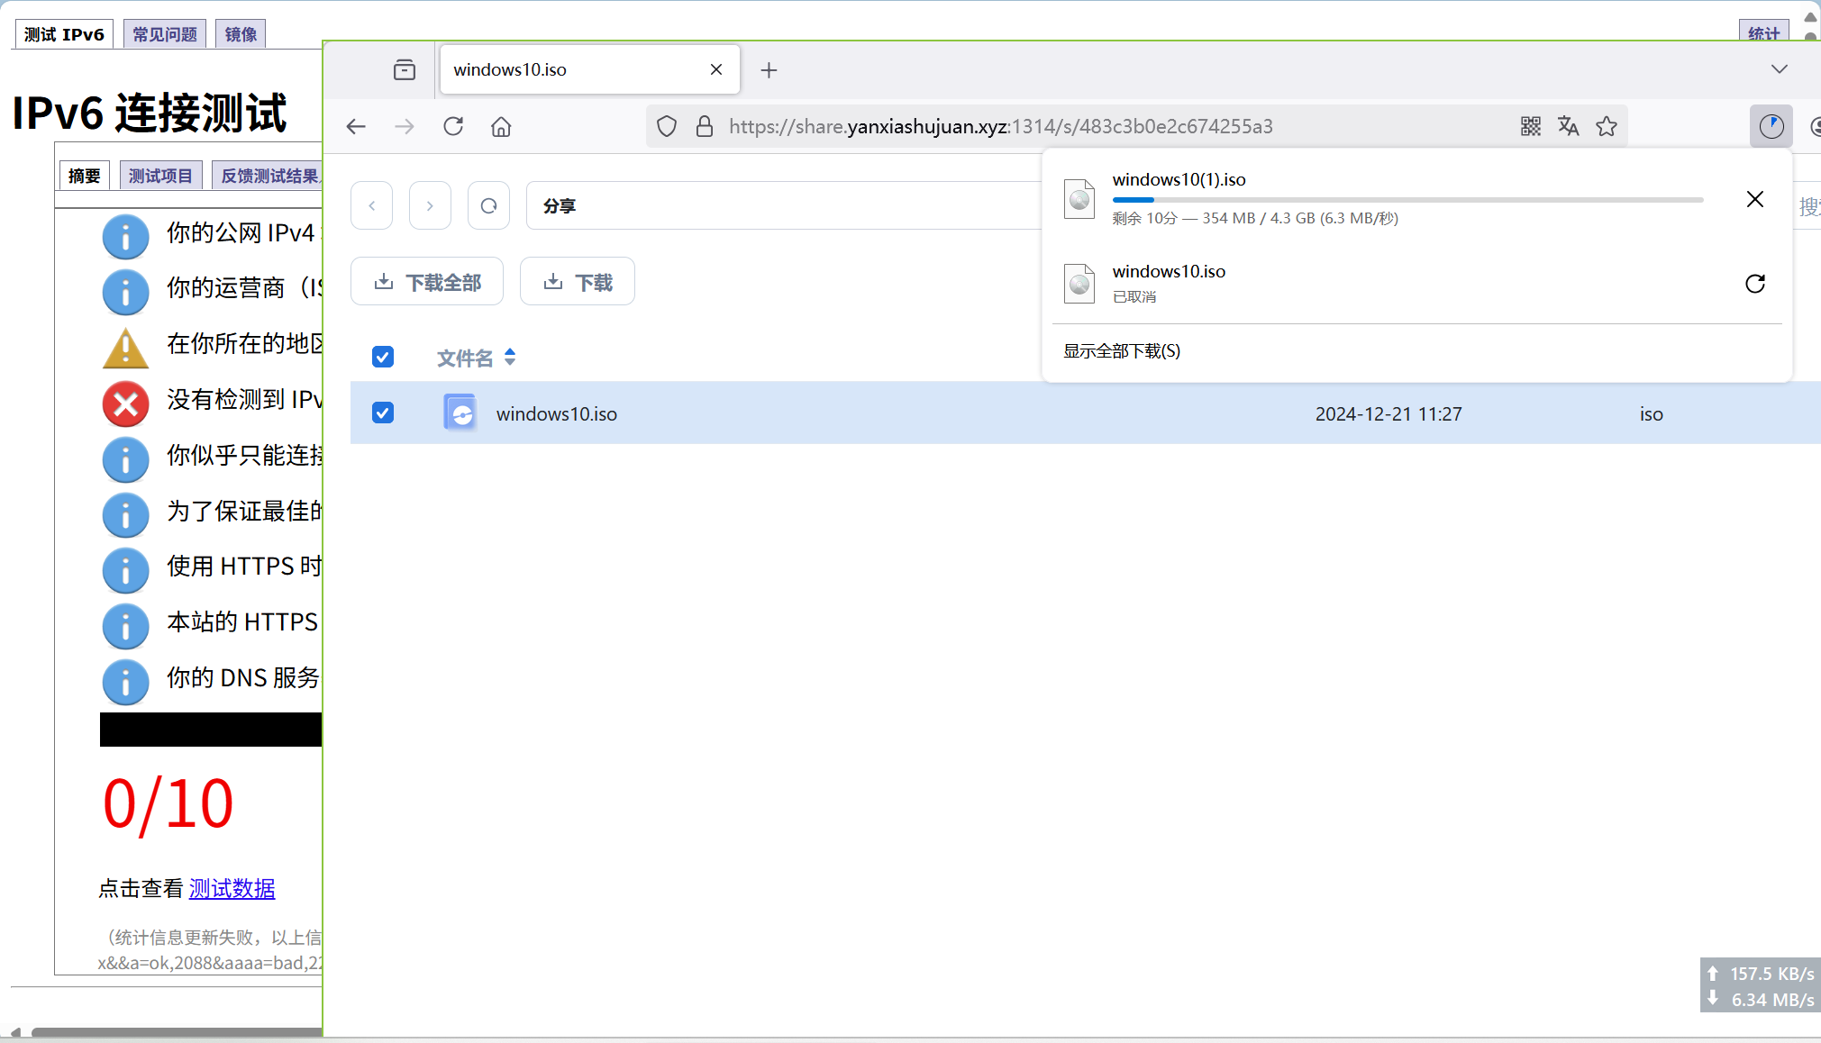
Task: Open Firefox tab overview icon
Action: point(405,69)
